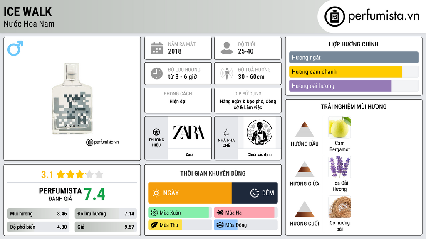426x239 pixels.
Task: Click the Hiện đại style value
Action: pos(178,101)
